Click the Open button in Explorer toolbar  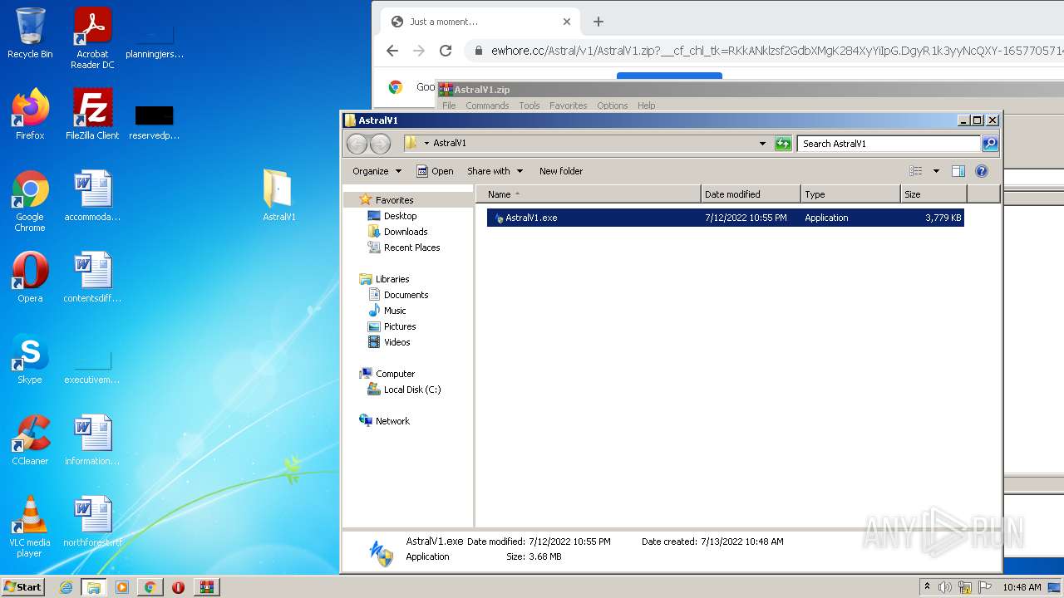tap(435, 171)
